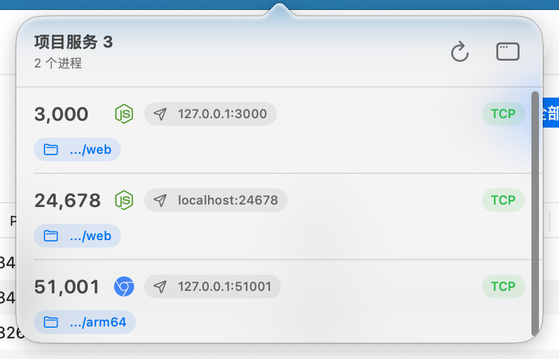Click the folder icon in the .../arm64 chip
559x359 pixels.
coord(51,322)
